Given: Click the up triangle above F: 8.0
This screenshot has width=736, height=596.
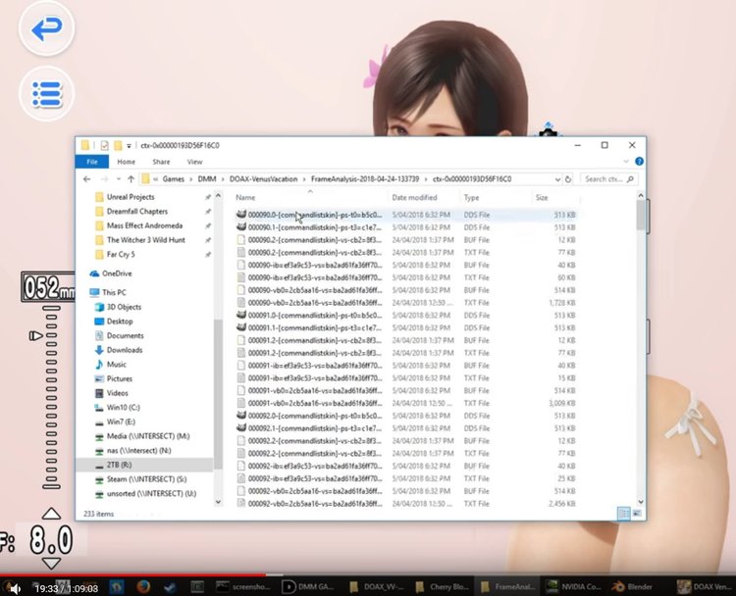Looking at the screenshot, I should 51,514.
